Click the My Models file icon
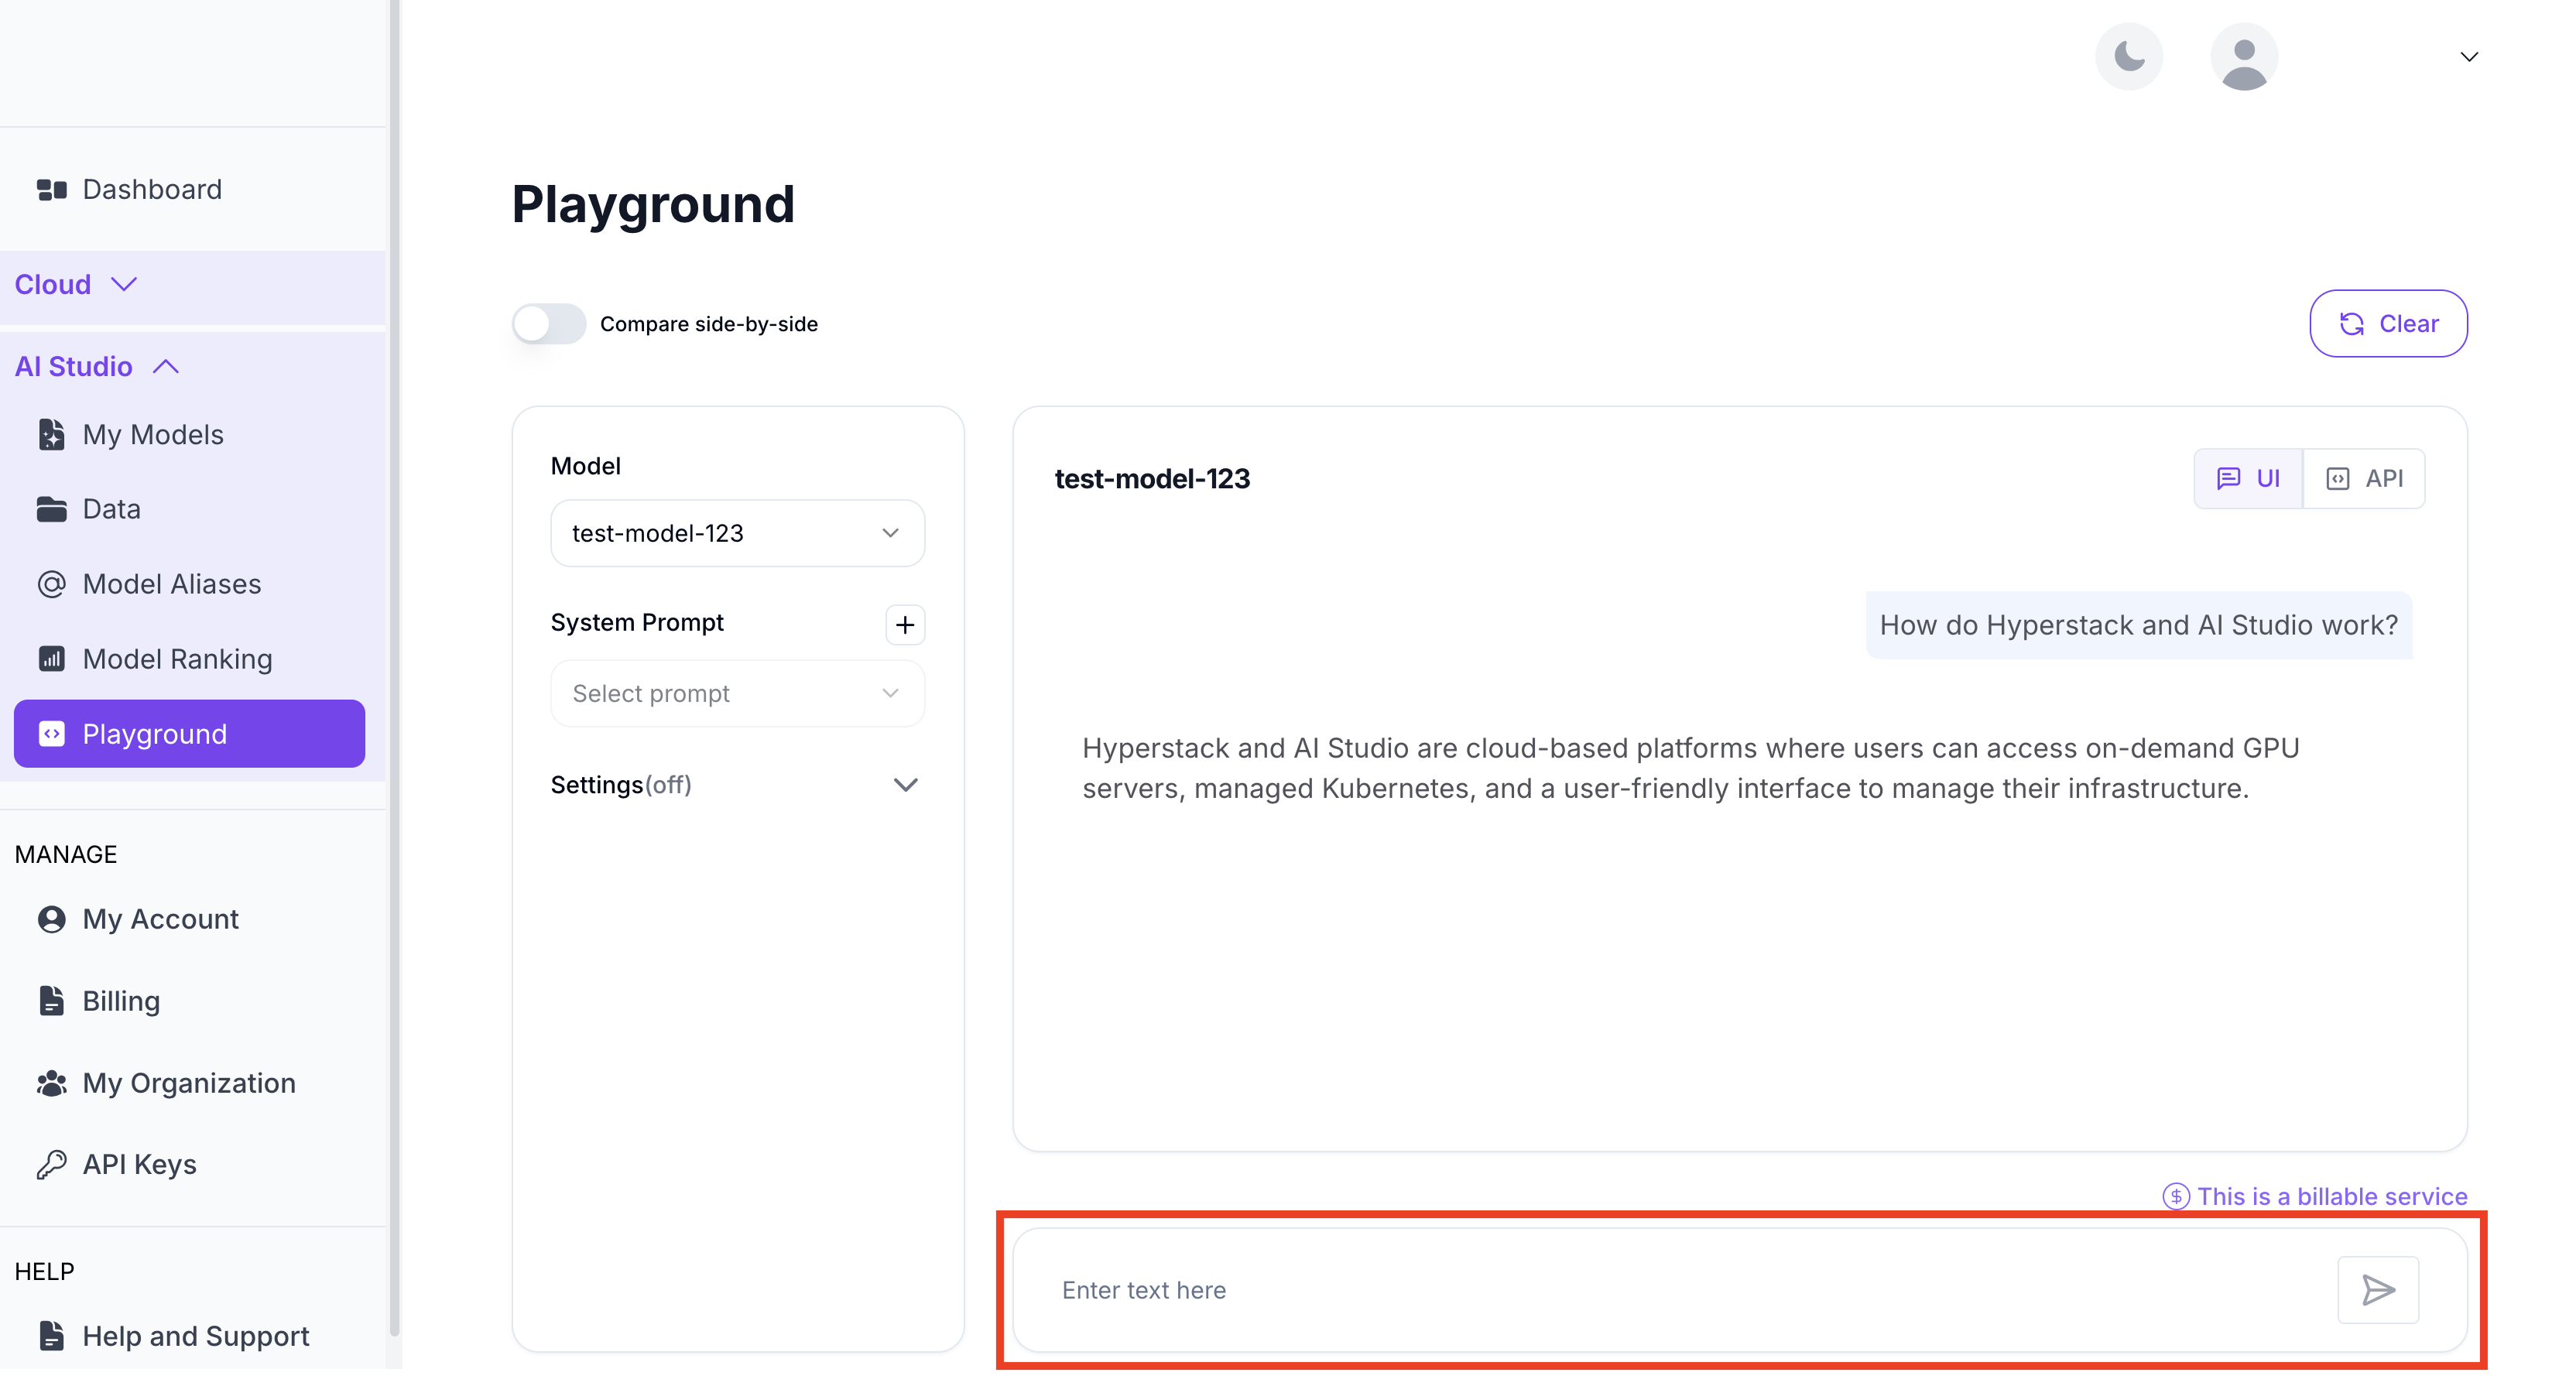The width and height of the screenshot is (2576, 1393). pos(51,434)
